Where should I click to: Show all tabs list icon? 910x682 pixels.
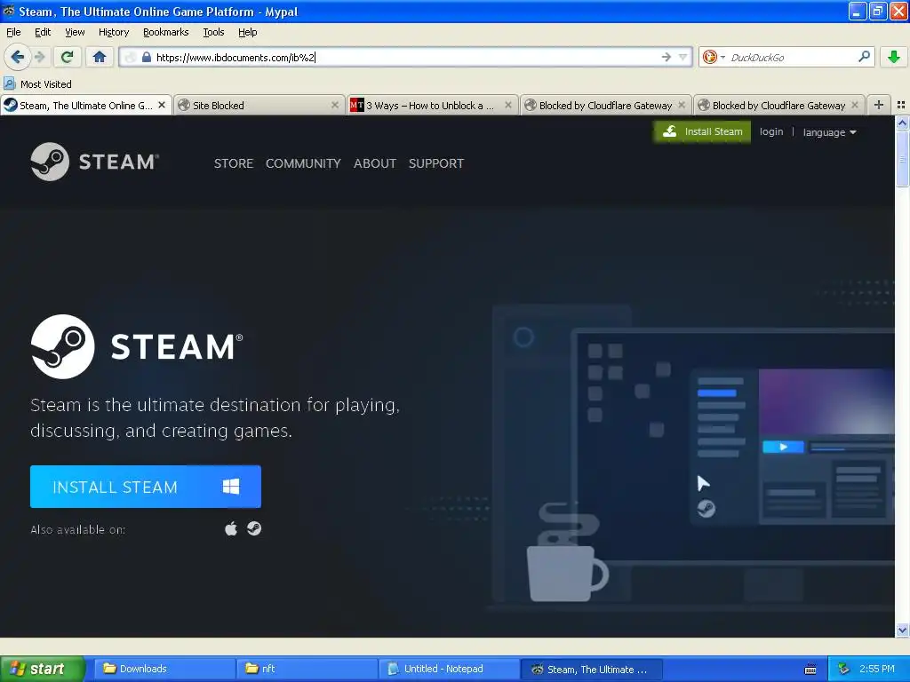[901, 105]
